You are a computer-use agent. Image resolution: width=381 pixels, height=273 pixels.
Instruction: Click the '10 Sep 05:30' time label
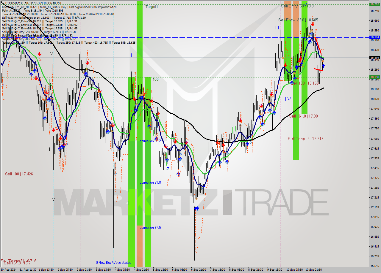[295, 270]
